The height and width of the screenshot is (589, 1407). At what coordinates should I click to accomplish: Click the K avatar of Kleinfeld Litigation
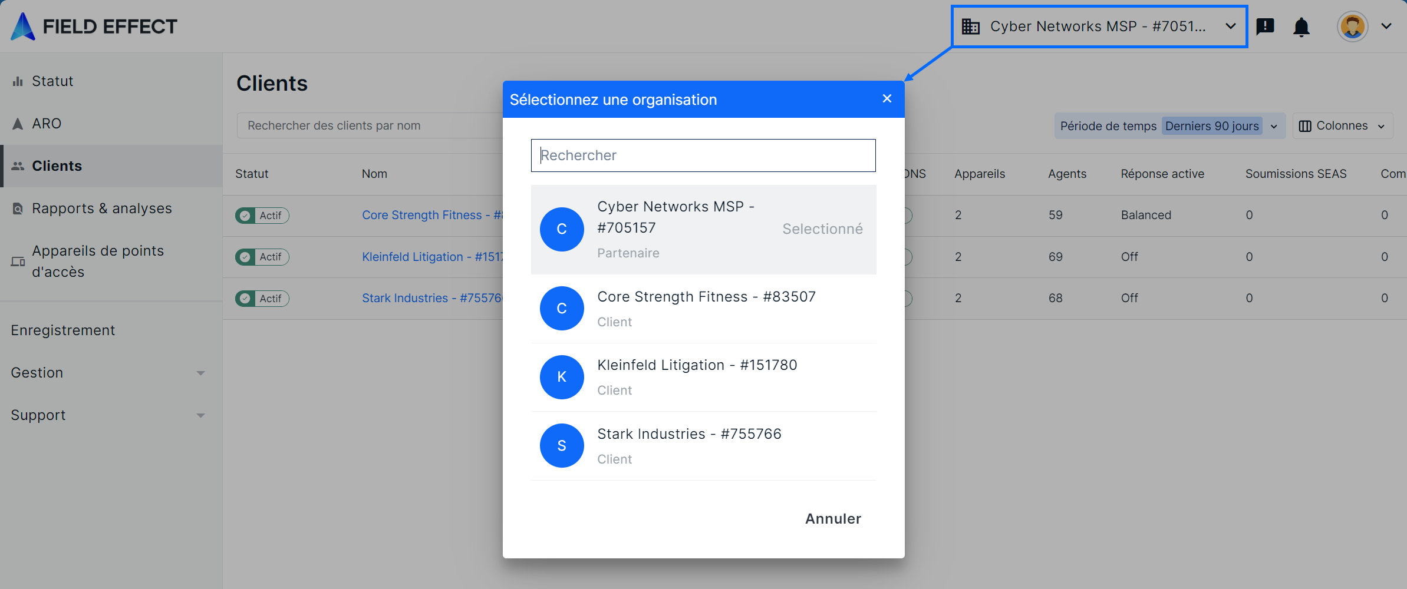pyautogui.click(x=562, y=377)
